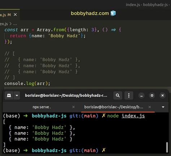This screenshot has width=171, height=156.
Task: Open terminal three-dot menu
Action: 129,96
